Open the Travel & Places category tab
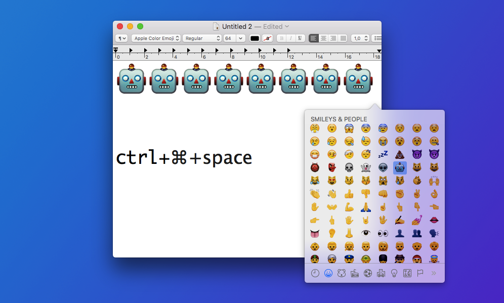 click(x=381, y=274)
